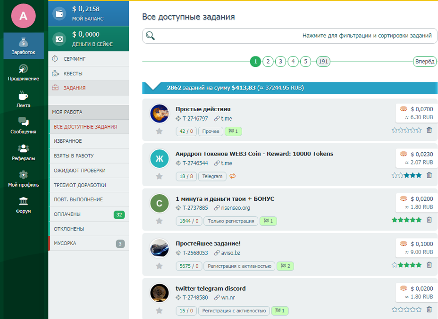Screen dimensions: 438x319
Task: Click the Telegram category tag
Action: coord(212,176)
